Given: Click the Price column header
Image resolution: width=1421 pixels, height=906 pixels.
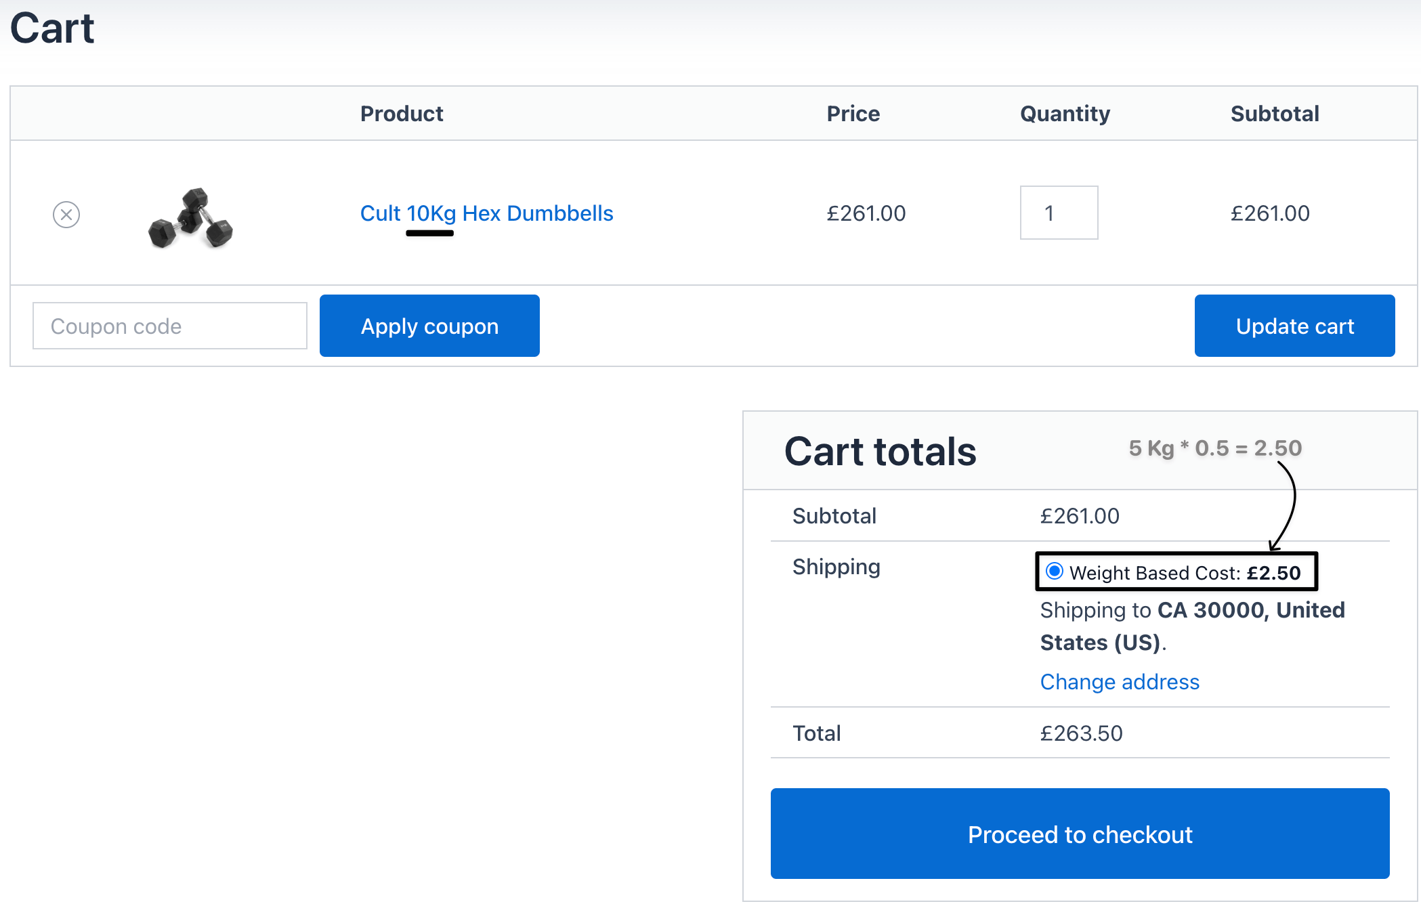Looking at the screenshot, I should (853, 114).
